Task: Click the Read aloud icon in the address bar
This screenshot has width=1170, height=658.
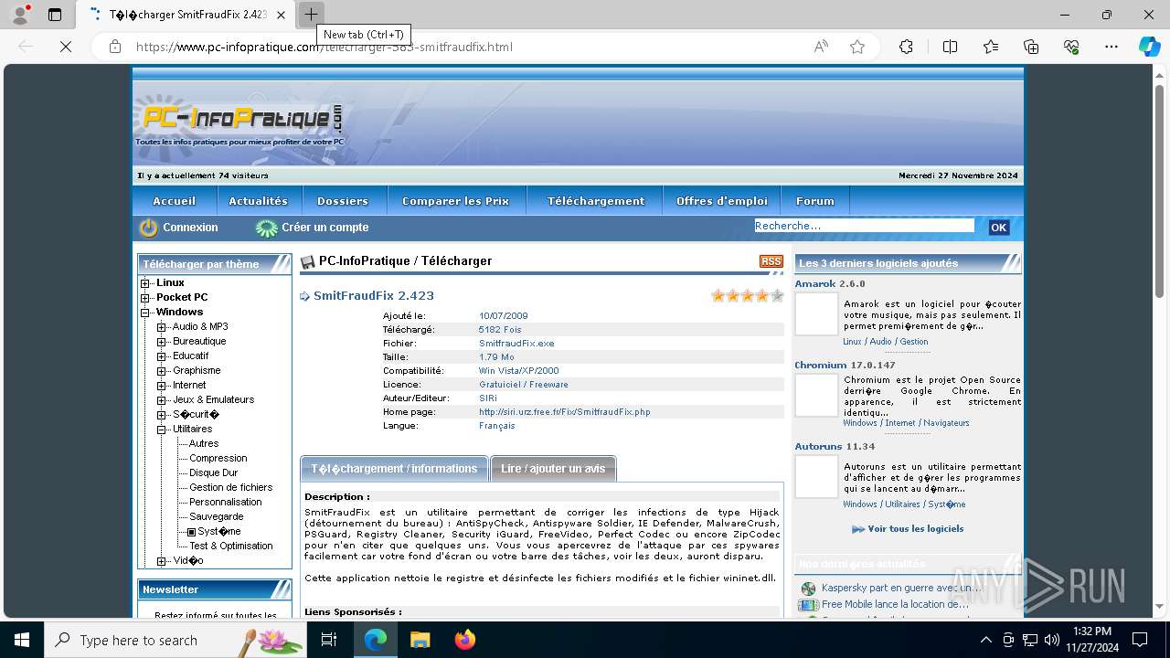Action: (821, 47)
